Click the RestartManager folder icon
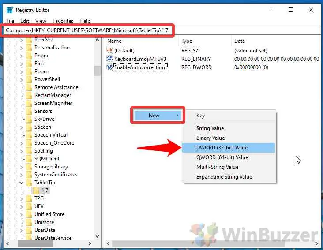This screenshot has height=250, width=323. 29,95
